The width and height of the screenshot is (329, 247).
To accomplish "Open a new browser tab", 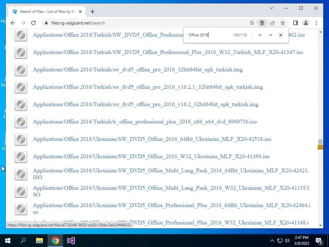I will tap(92, 12).
